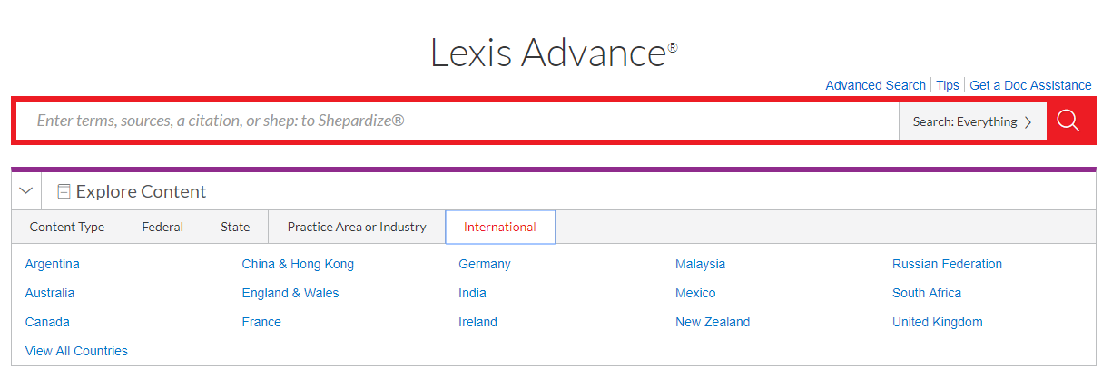
Task: Open the United Kingdom link
Action: 938,322
